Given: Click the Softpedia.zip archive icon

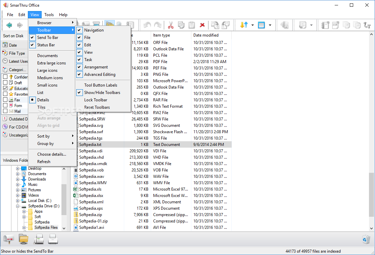Looking at the screenshot, I should click(76, 215).
